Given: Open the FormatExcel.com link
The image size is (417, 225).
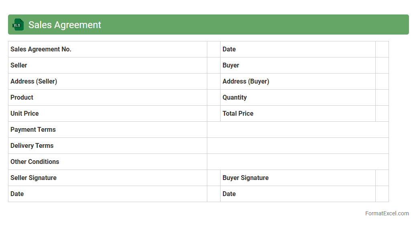Looking at the screenshot, I should coord(387,213).
